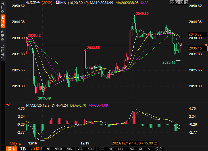Click the 2033.55 price spike label
Viewport: 208px width, 151px height.
93,48
